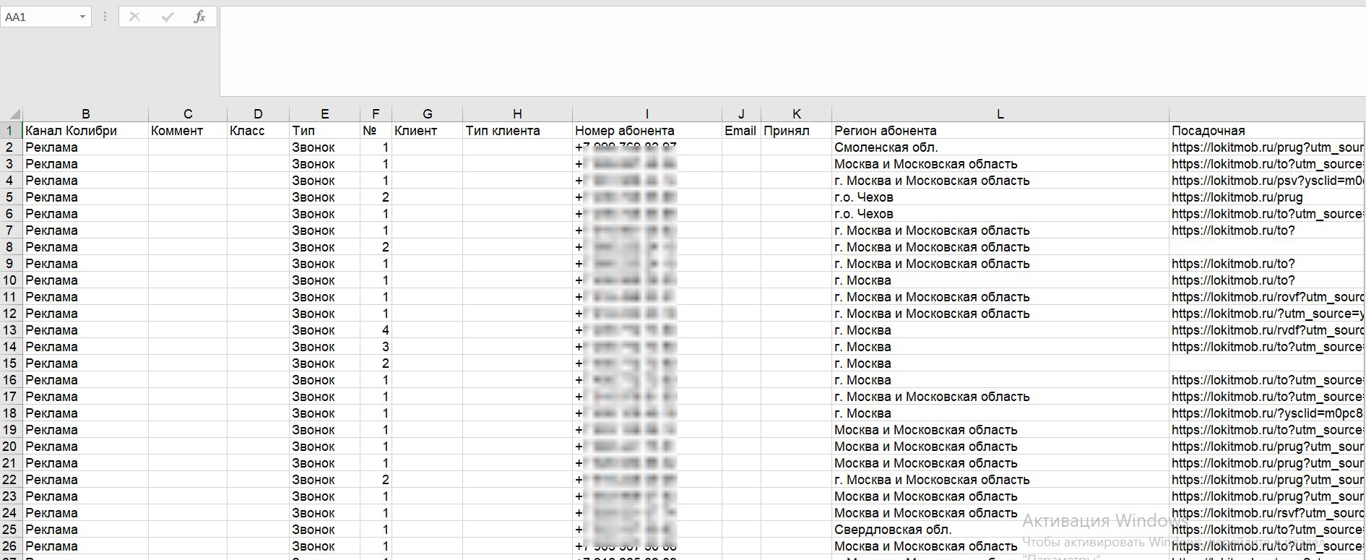Image resolution: width=1366 pixels, height=560 pixels.
Task: Select row 20 header number
Action: tap(11, 447)
